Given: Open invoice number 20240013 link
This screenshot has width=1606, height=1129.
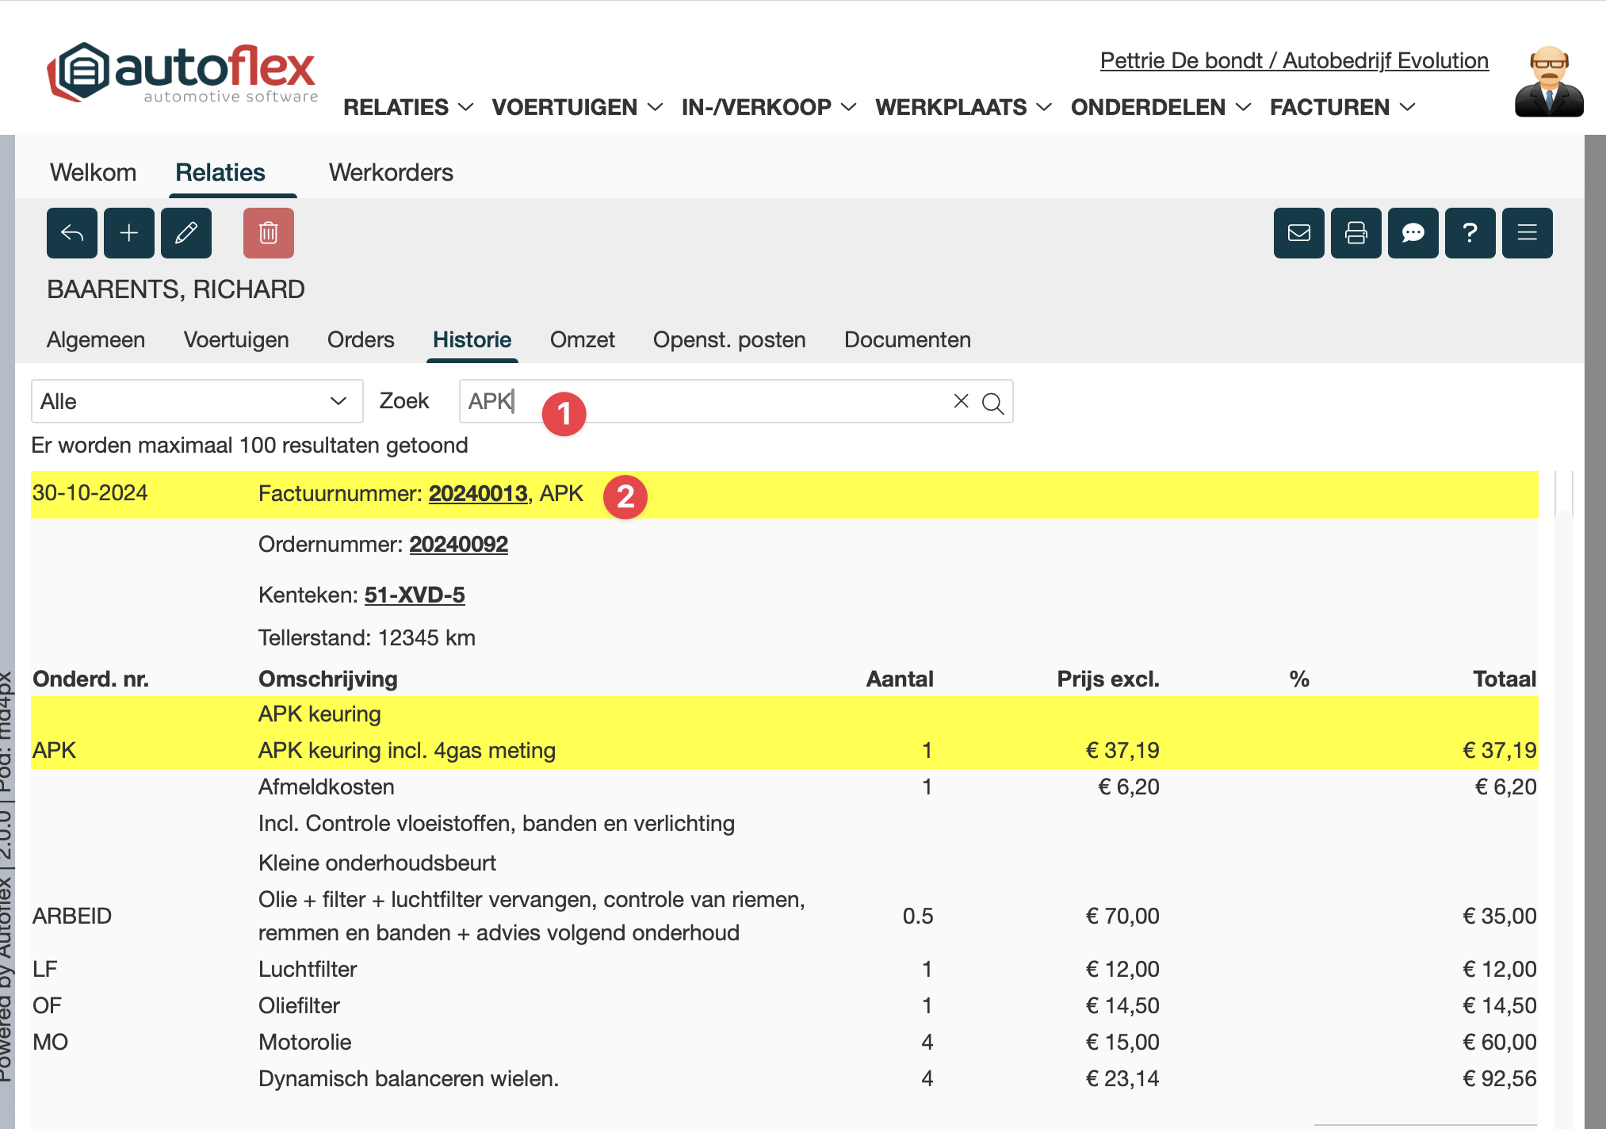Looking at the screenshot, I should 478,494.
